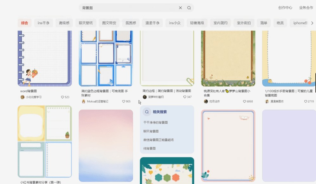
Task: Select the 氛围感 filter tab
Action: [x=131, y=23]
